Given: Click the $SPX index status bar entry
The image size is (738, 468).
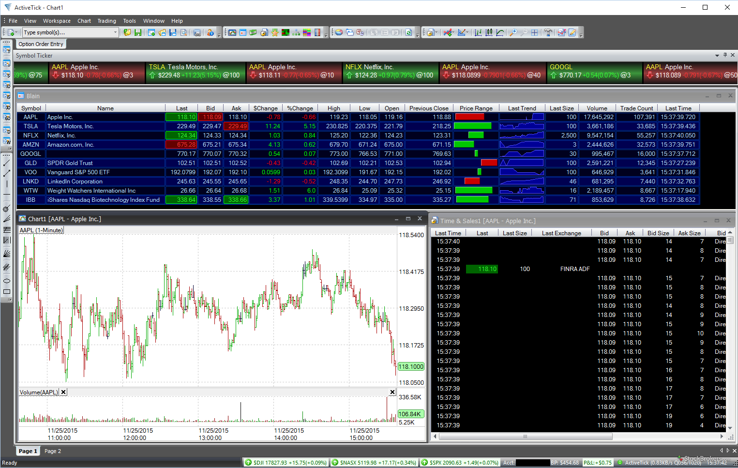Looking at the screenshot, I should [x=459, y=463].
